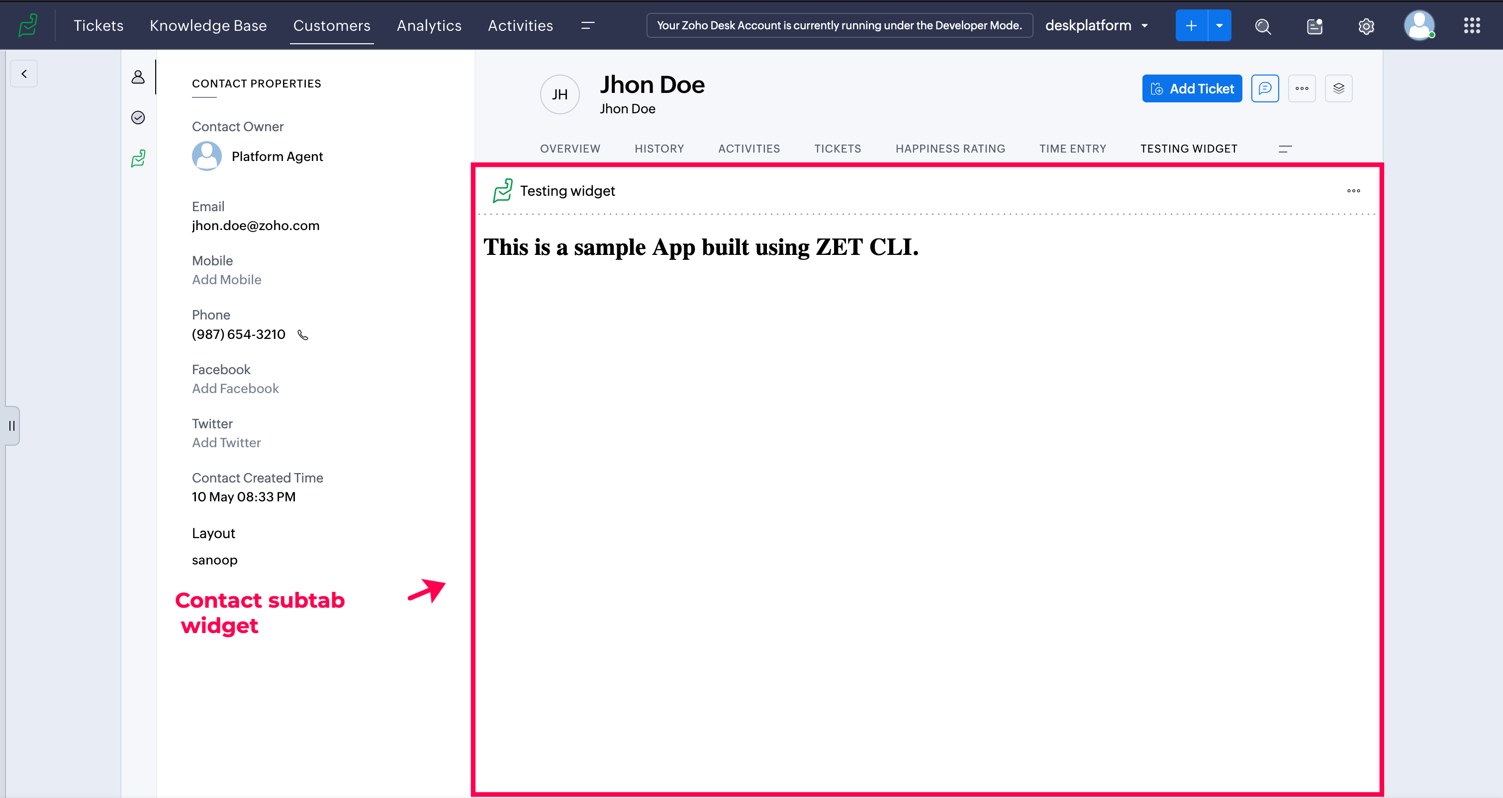
Task: Click the email jhon.doe@zoho.com
Action: (256, 226)
